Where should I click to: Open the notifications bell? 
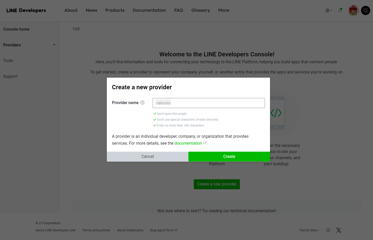[340, 10]
